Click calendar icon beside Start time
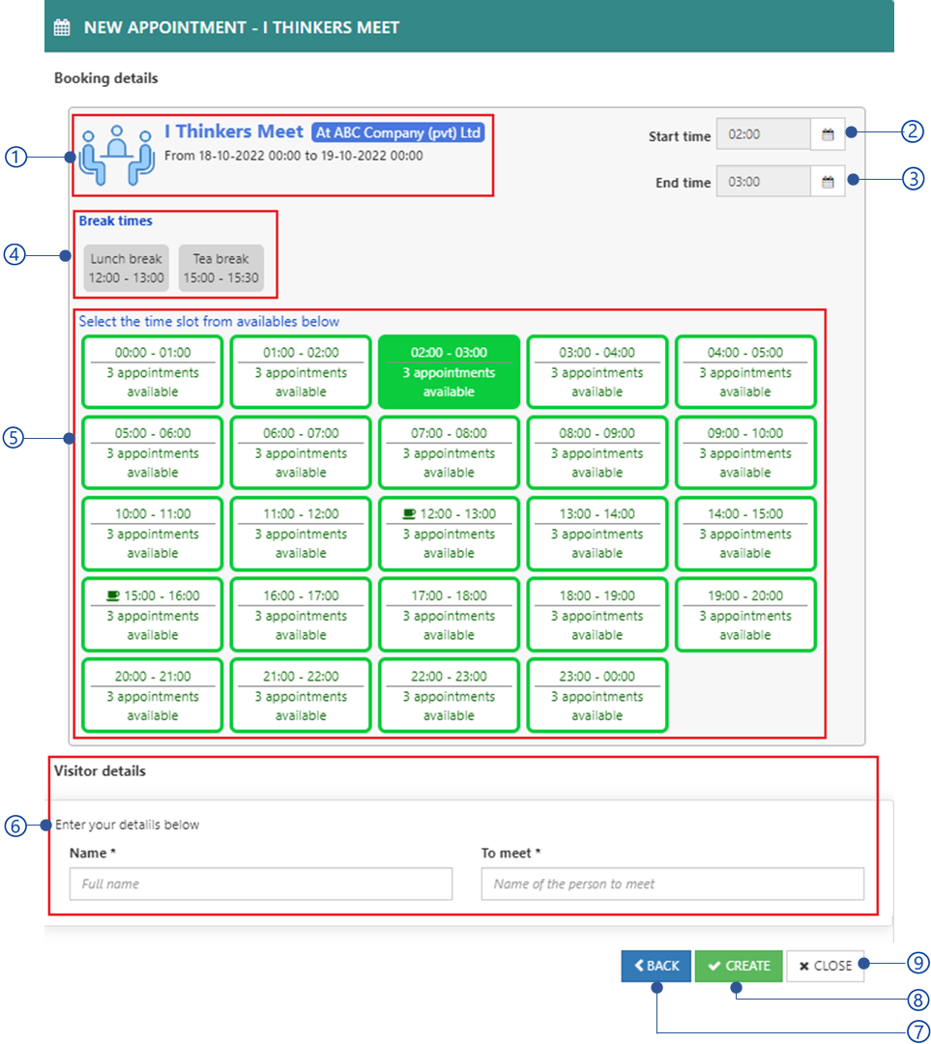This screenshot has width=931, height=1044. pyautogui.click(x=828, y=135)
